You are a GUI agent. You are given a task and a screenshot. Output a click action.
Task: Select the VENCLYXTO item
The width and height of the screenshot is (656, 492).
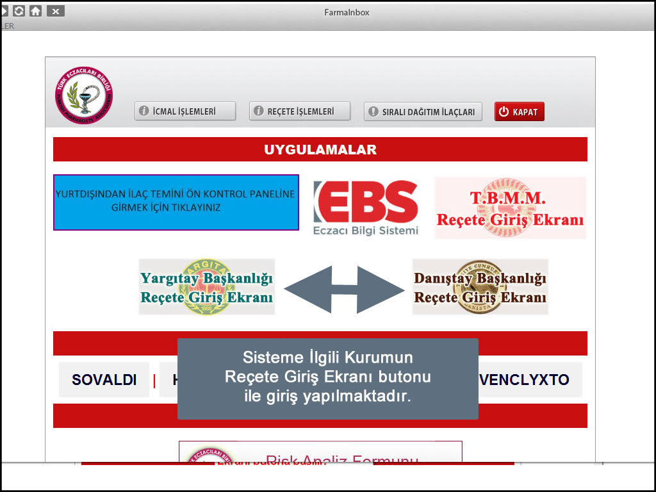tap(525, 380)
